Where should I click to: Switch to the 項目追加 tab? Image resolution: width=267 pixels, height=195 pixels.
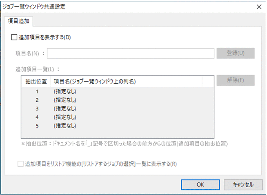[x=18, y=21]
